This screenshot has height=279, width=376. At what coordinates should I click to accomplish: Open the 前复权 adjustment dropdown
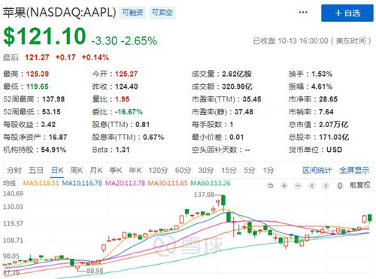pyautogui.click(x=360, y=185)
